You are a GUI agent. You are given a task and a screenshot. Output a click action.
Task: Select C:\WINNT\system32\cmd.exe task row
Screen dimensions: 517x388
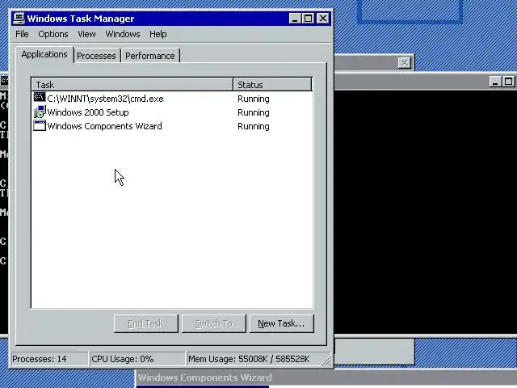click(172, 99)
